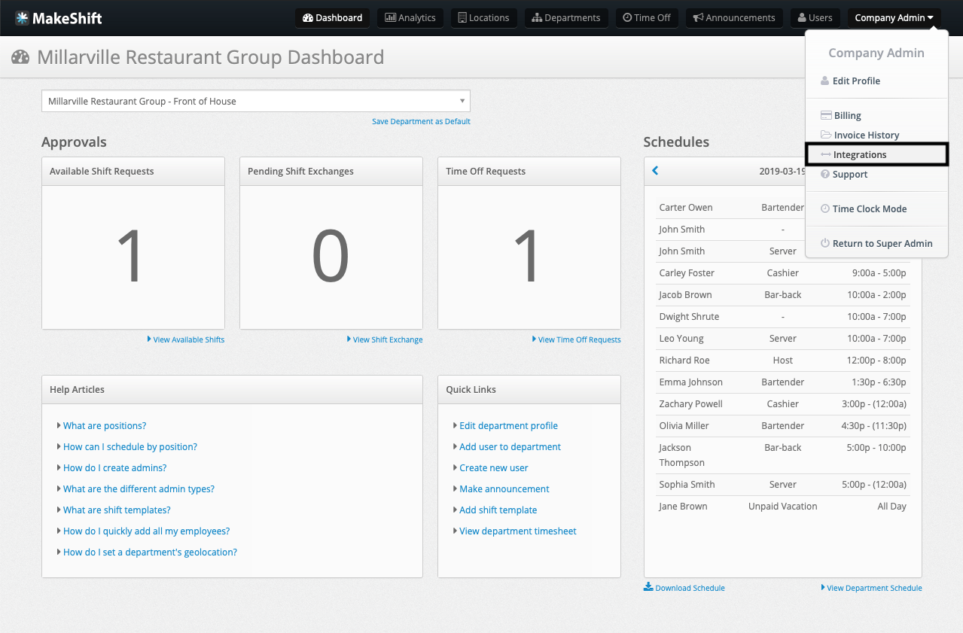This screenshot has width=963, height=633.
Task: Click the MakeShift logo
Action: point(58,17)
